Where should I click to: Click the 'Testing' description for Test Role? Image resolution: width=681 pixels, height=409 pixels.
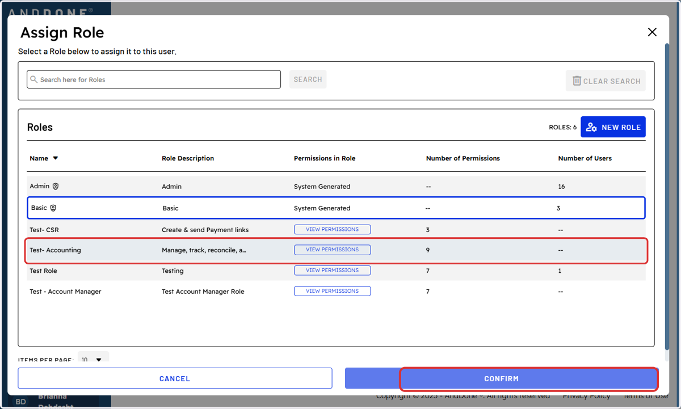173,271
